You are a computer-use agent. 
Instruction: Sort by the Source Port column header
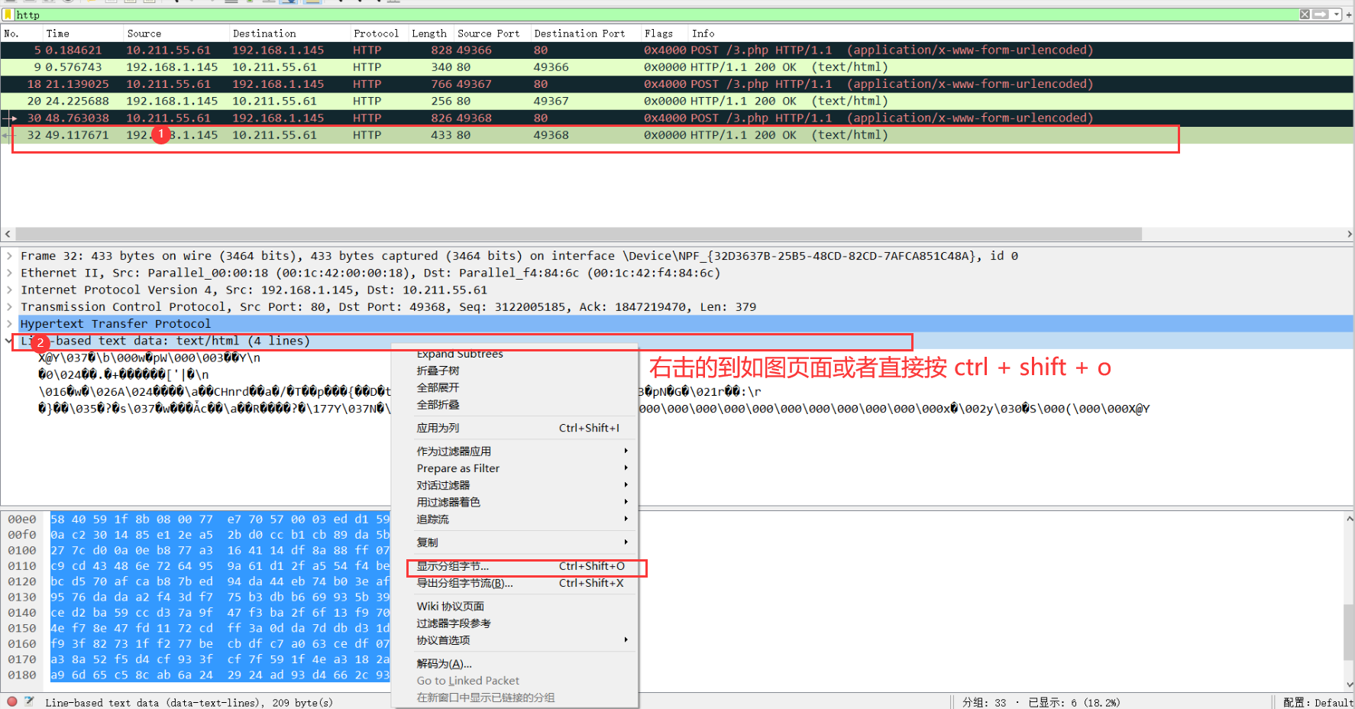point(492,34)
